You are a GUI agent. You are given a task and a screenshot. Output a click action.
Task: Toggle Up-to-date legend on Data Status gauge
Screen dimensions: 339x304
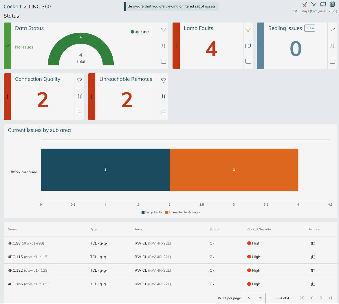(x=140, y=32)
